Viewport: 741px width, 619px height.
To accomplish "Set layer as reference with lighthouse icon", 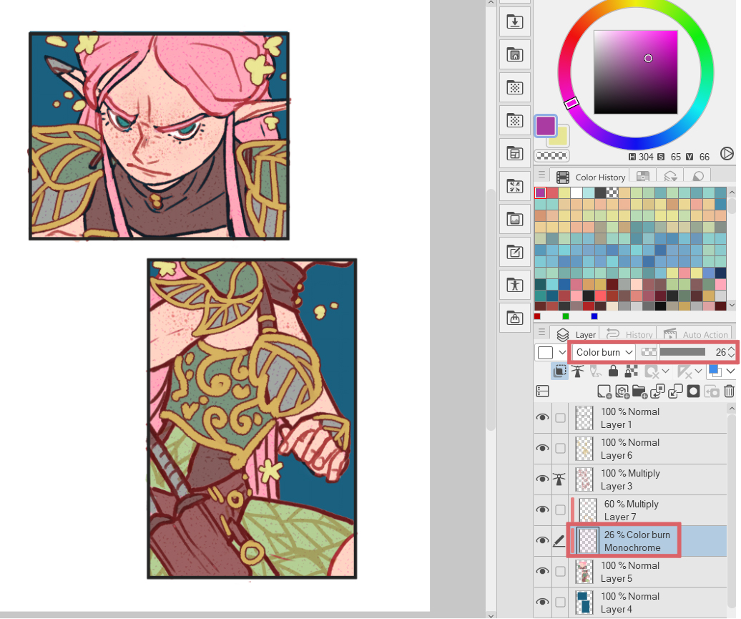I will click(x=577, y=371).
